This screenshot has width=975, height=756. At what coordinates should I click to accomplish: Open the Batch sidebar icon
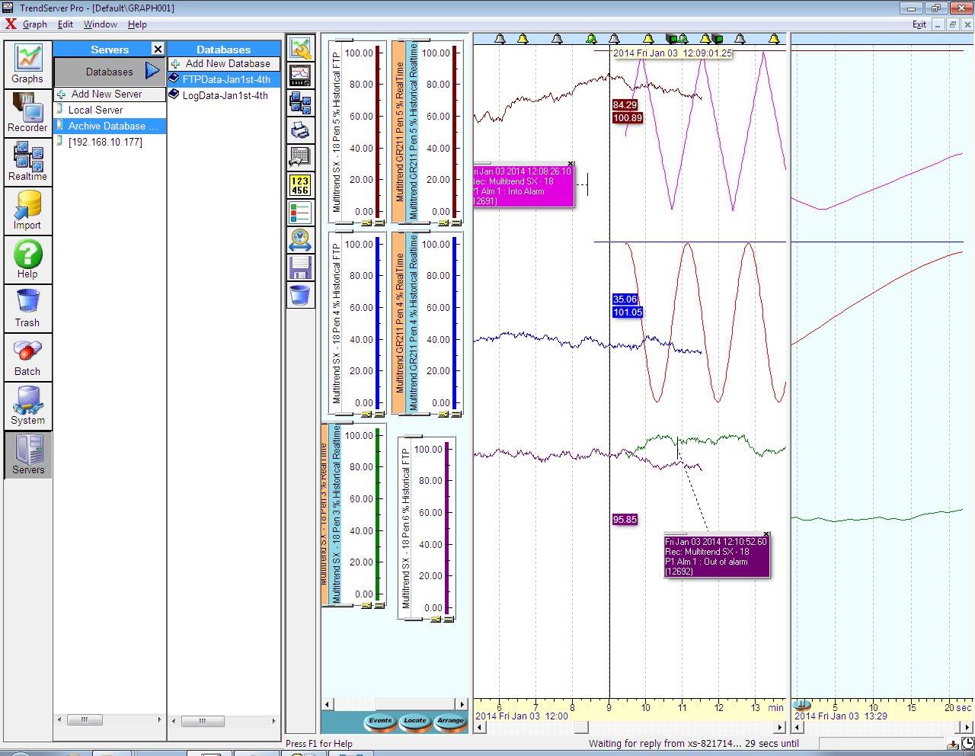click(x=27, y=354)
